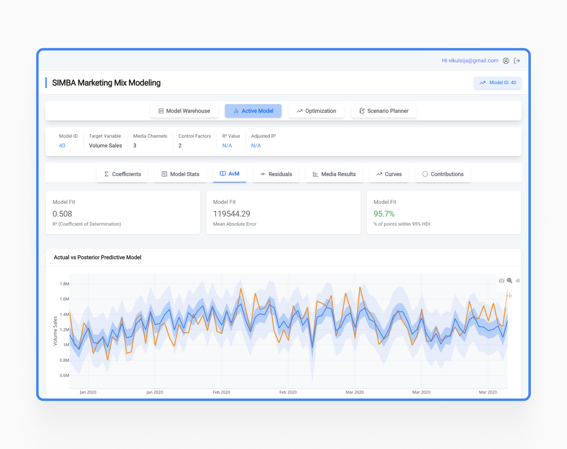Select the AvM tab
Screen dimensions: 567x449
tap(229, 174)
